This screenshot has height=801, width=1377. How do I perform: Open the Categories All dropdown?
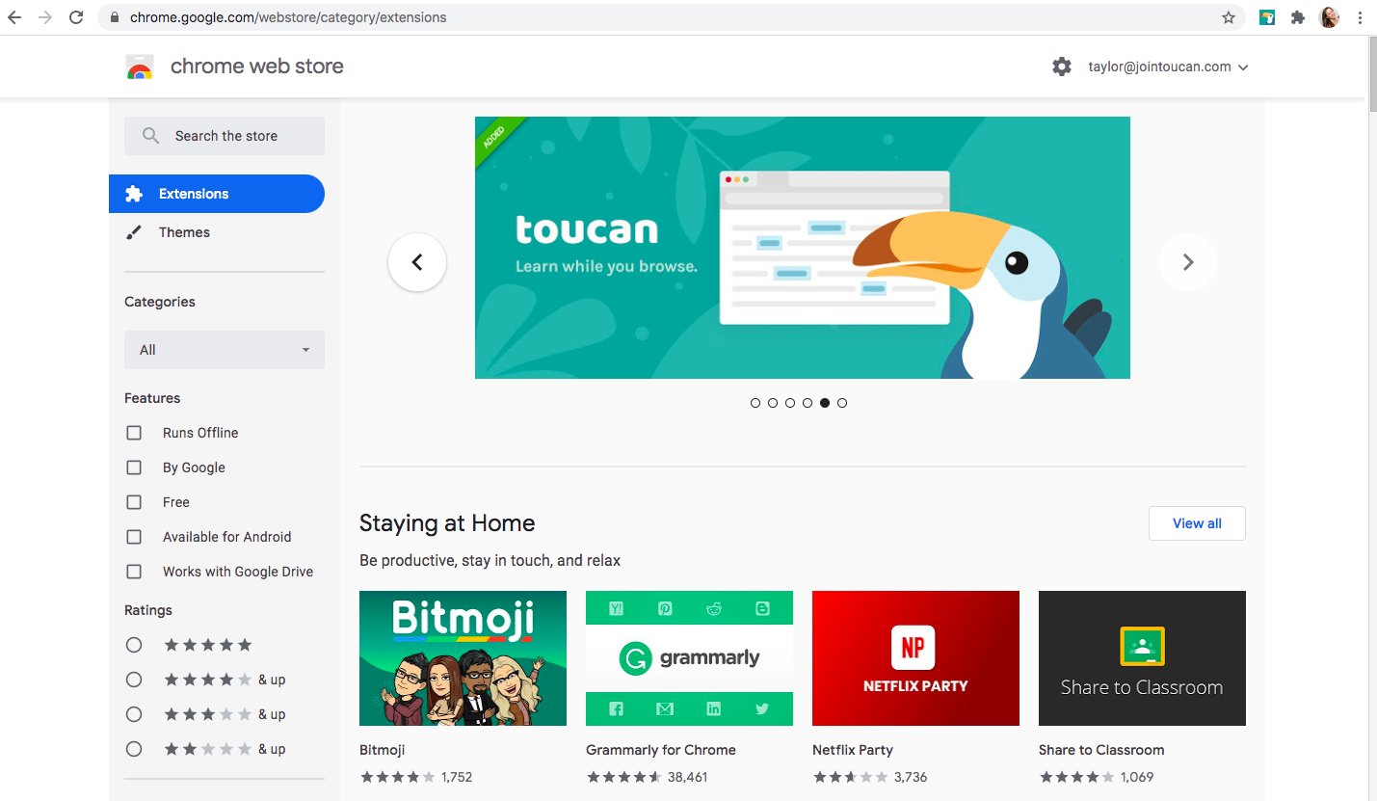coord(225,350)
